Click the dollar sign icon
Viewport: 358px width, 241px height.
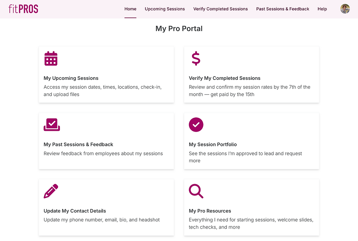coord(196,59)
